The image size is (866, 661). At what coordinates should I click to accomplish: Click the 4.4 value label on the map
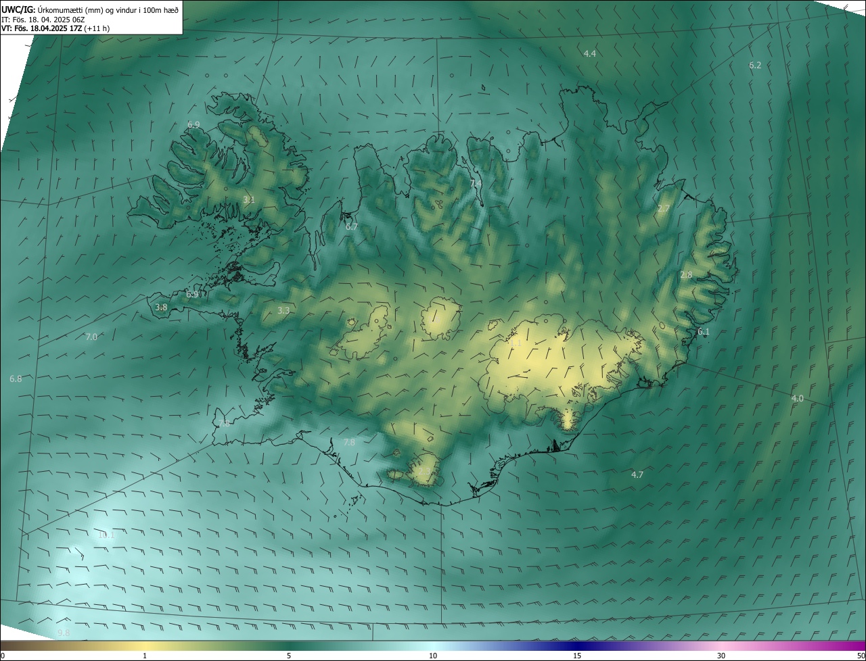[590, 53]
